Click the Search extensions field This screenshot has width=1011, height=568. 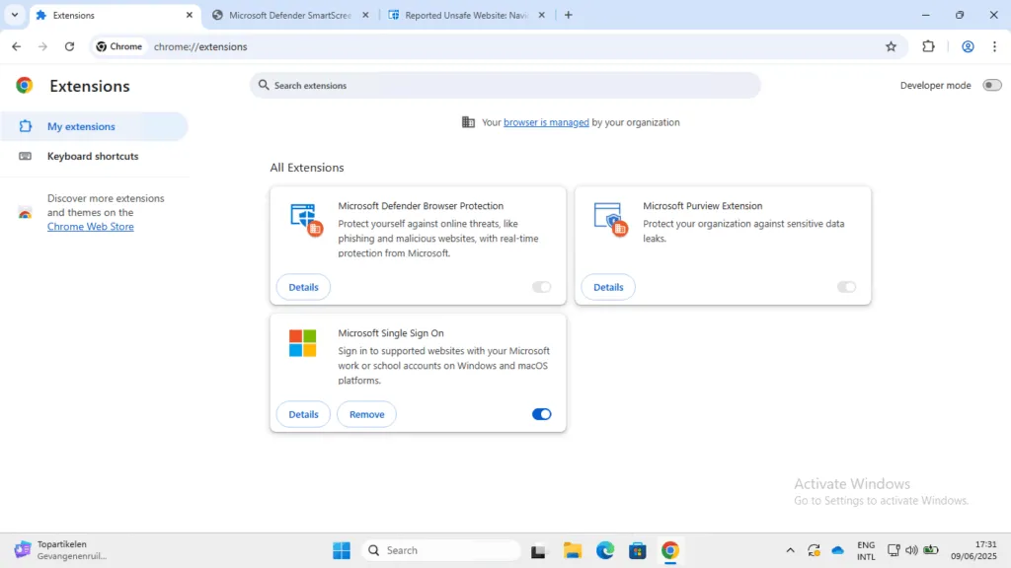[505, 85]
